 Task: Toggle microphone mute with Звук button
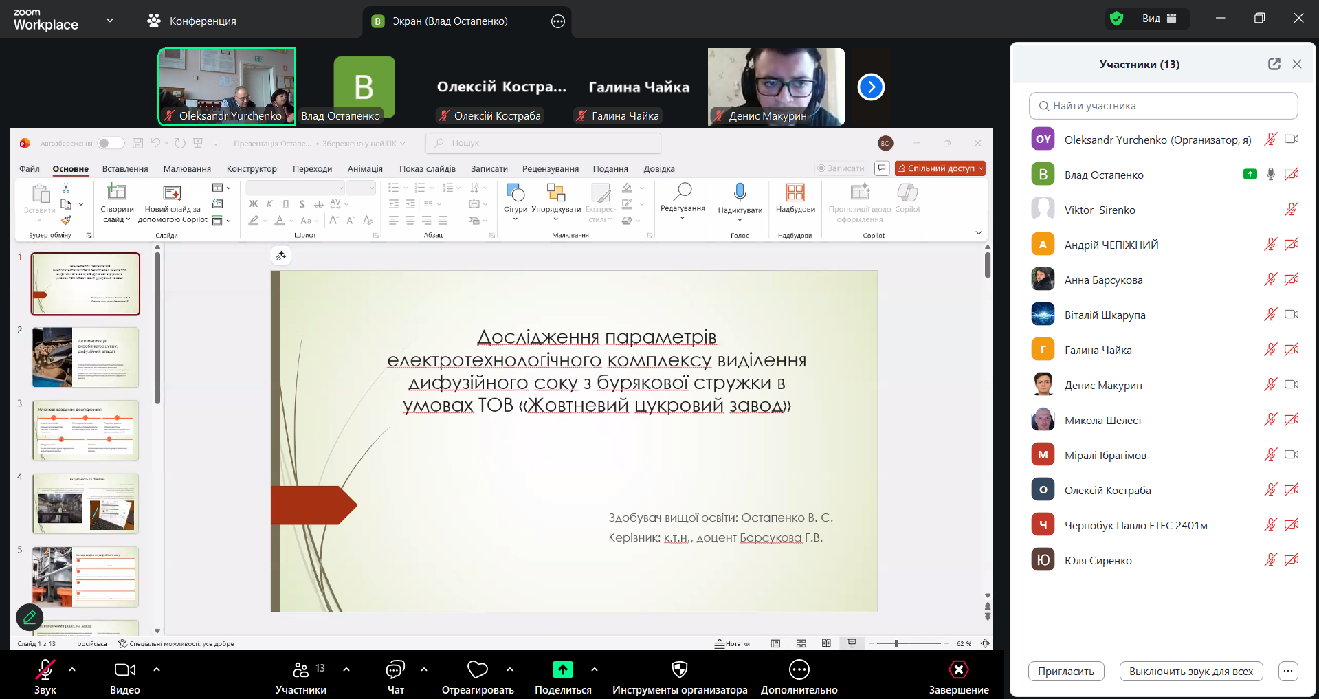coord(45,669)
